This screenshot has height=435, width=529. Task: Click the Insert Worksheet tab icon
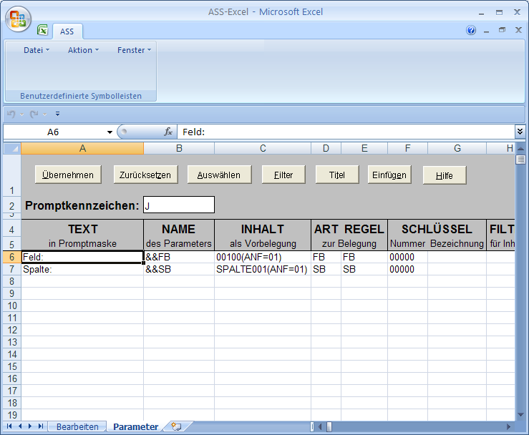coord(175,426)
